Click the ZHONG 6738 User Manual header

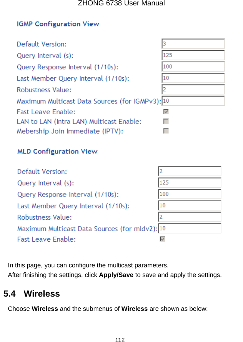[121, 3]
